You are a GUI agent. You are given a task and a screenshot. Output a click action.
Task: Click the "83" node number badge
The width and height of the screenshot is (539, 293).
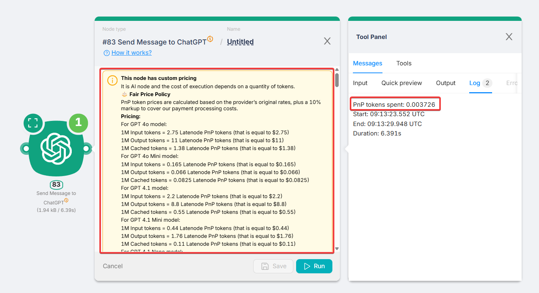(x=56, y=185)
